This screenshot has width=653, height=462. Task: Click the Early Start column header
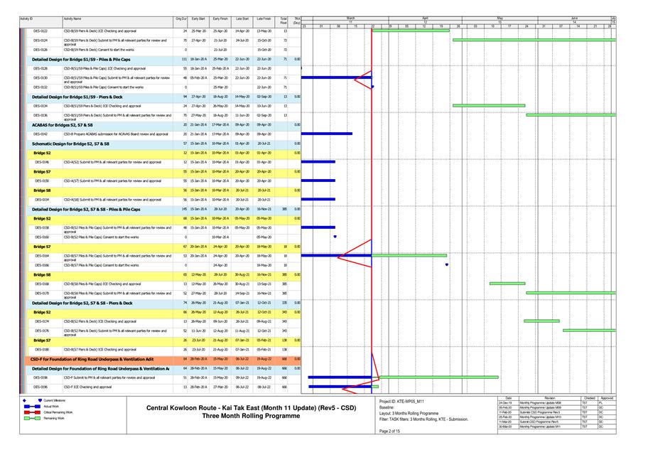[x=198, y=18]
